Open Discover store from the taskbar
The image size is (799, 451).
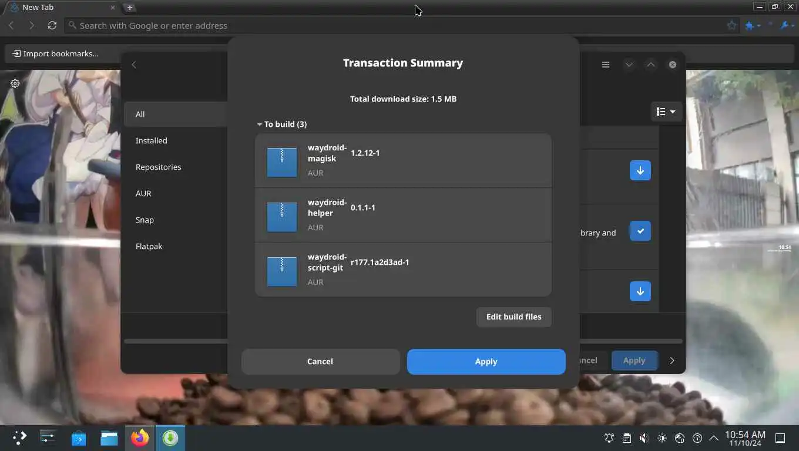click(79, 437)
